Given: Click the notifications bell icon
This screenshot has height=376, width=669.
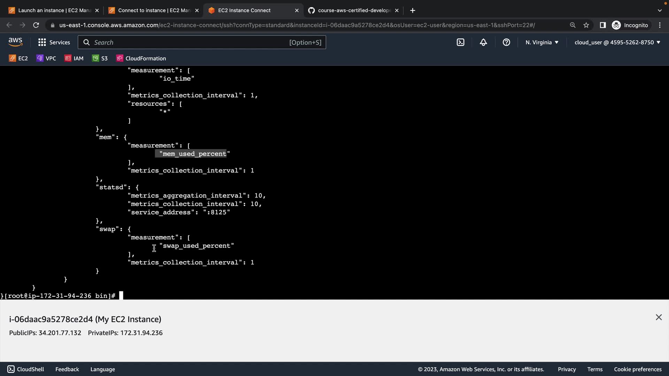Looking at the screenshot, I should (483, 42).
